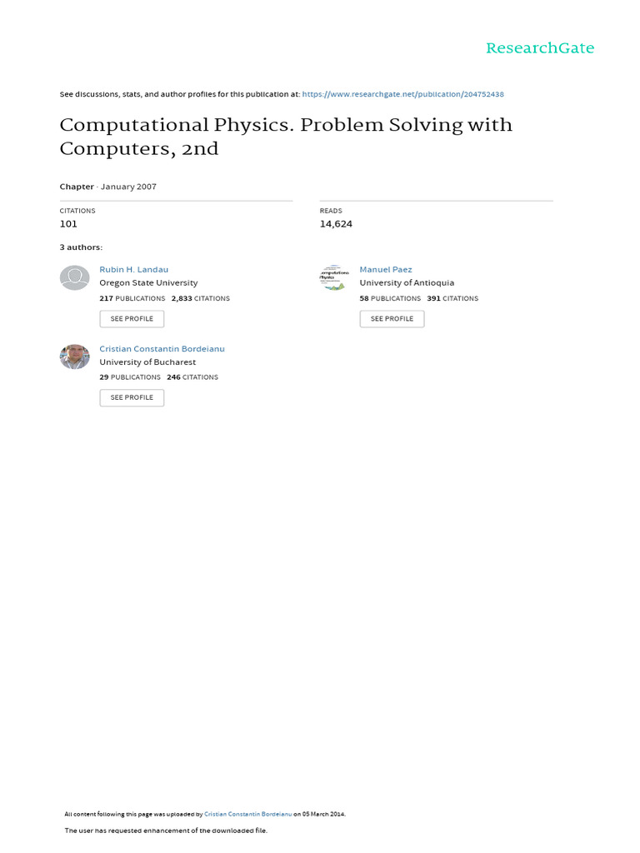Click University of Antioquia affiliation
The width and height of the screenshot is (640, 853).
pyautogui.click(x=407, y=283)
